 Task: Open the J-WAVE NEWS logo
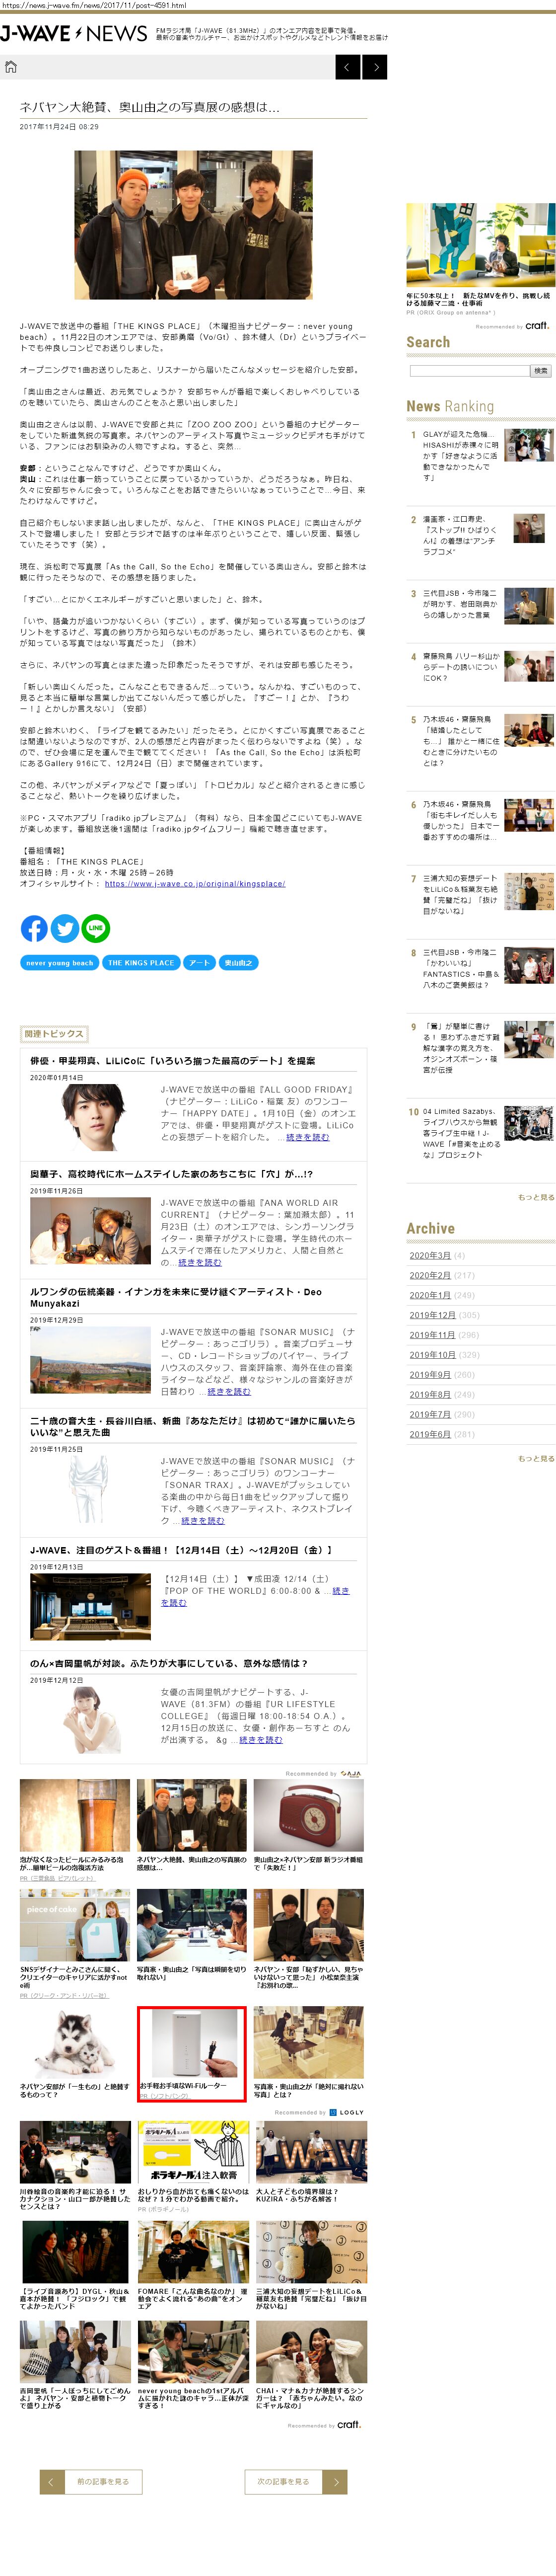(74, 34)
